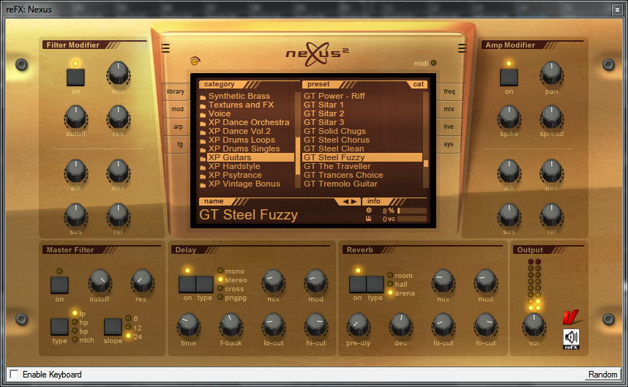This screenshot has height=387, width=628.
Task: Click the reFX speaker logo icon
Action: pos(571,339)
